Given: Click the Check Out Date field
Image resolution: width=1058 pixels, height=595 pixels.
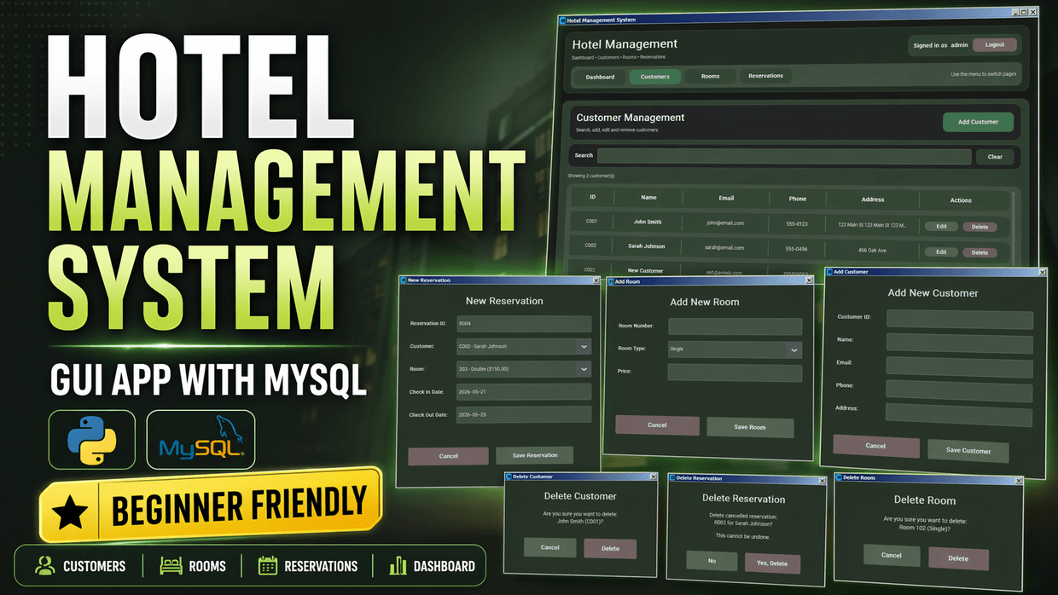Looking at the screenshot, I should point(523,414).
